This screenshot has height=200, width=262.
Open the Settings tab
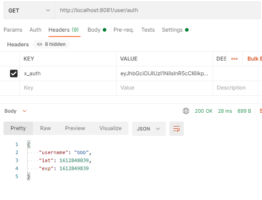coord(175,30)
